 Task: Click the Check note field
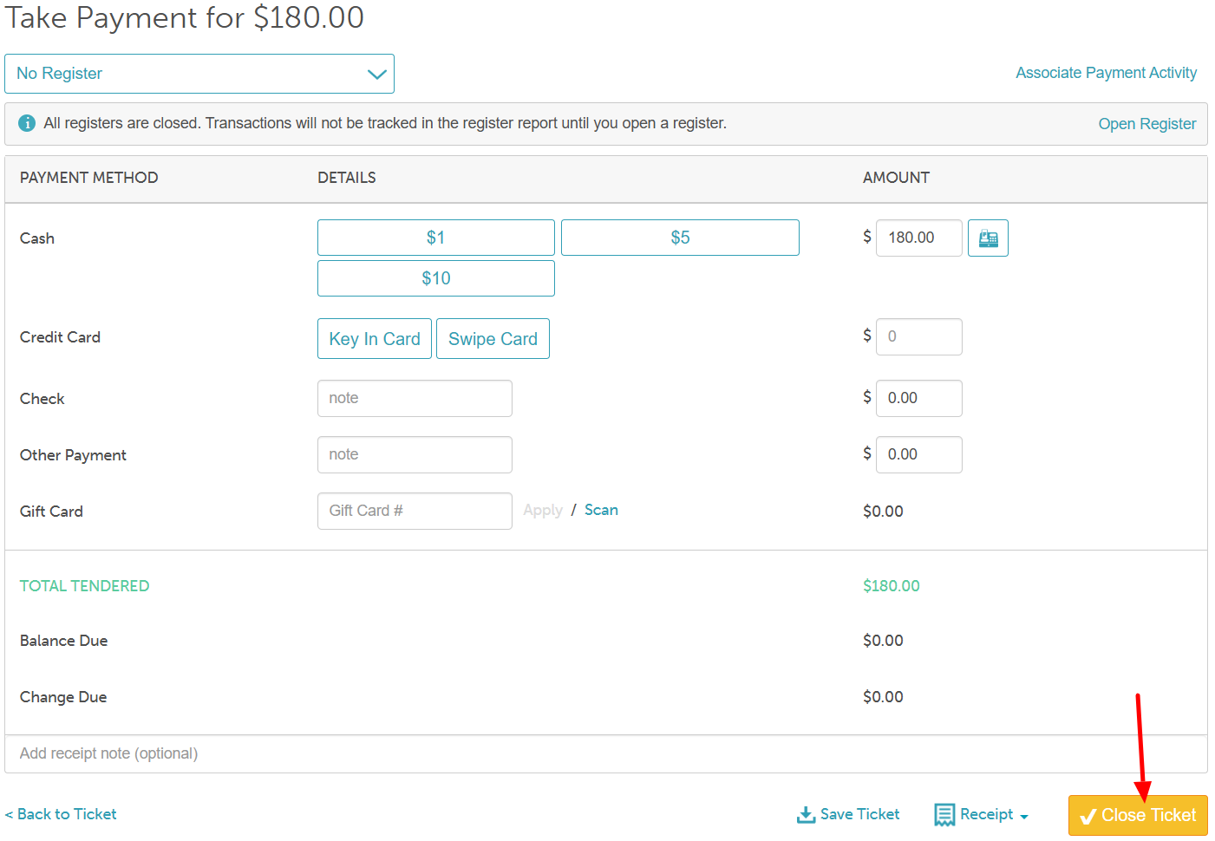click(415, 398)
